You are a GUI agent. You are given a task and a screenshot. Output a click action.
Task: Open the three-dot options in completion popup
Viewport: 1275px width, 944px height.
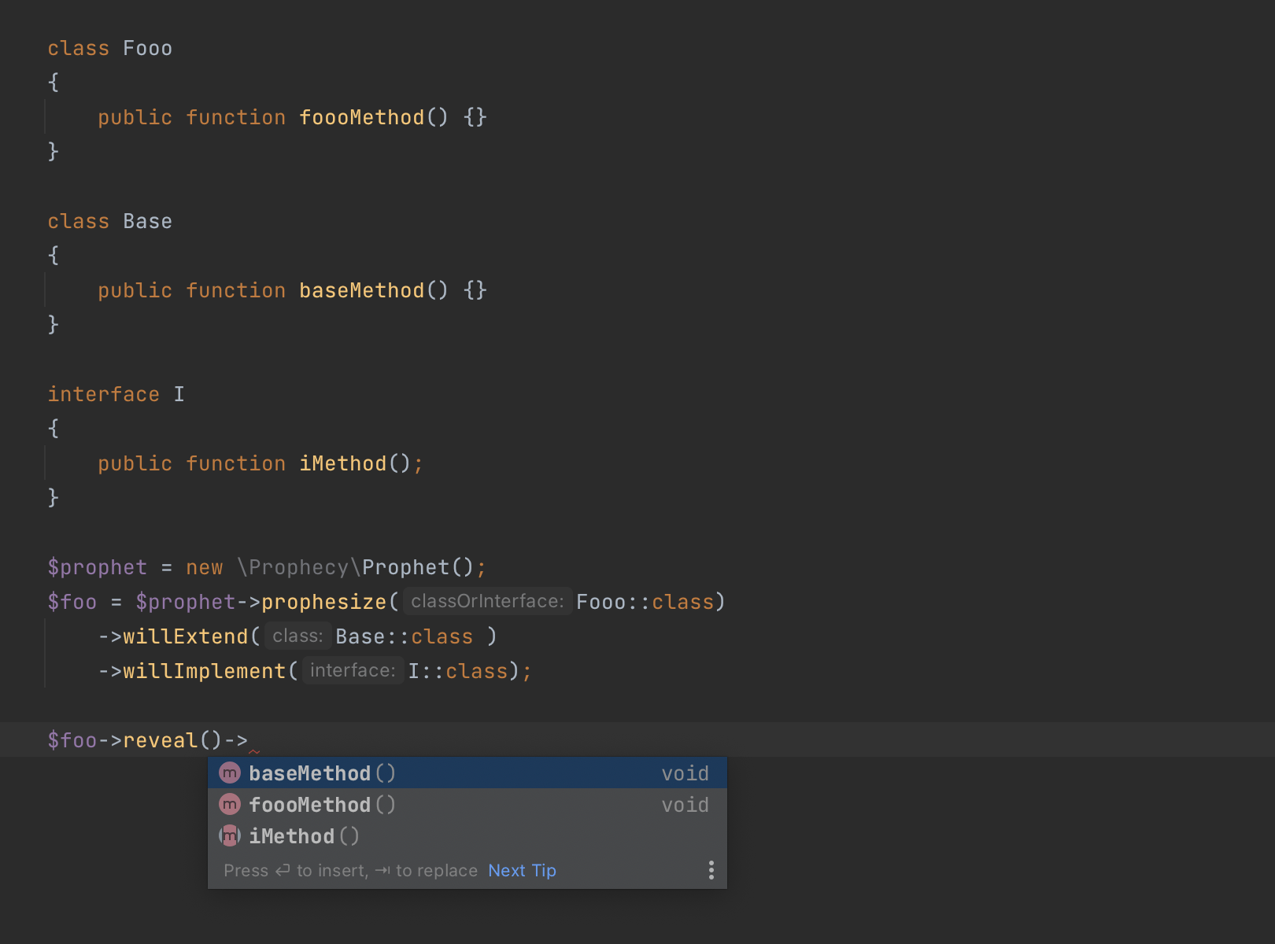click(711, 870)
